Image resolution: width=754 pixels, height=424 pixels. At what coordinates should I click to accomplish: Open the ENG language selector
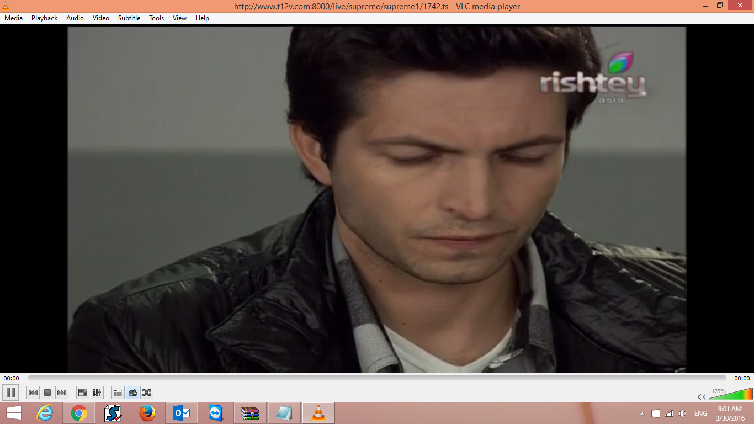point(700,412)
